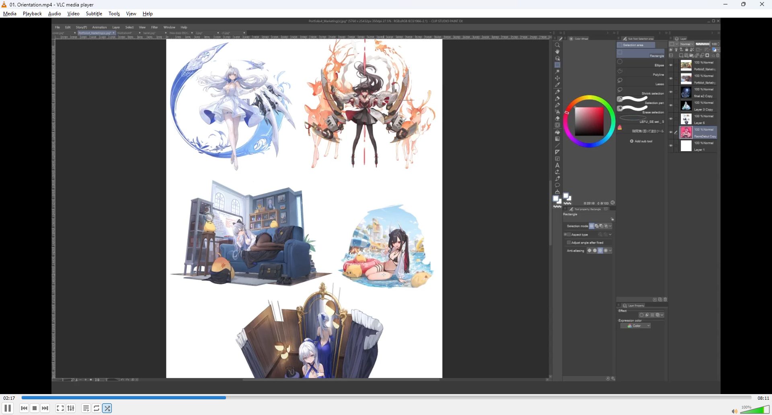772x415 pixels.
Task: Hide the Layer 1 layer
Action: 671,146
